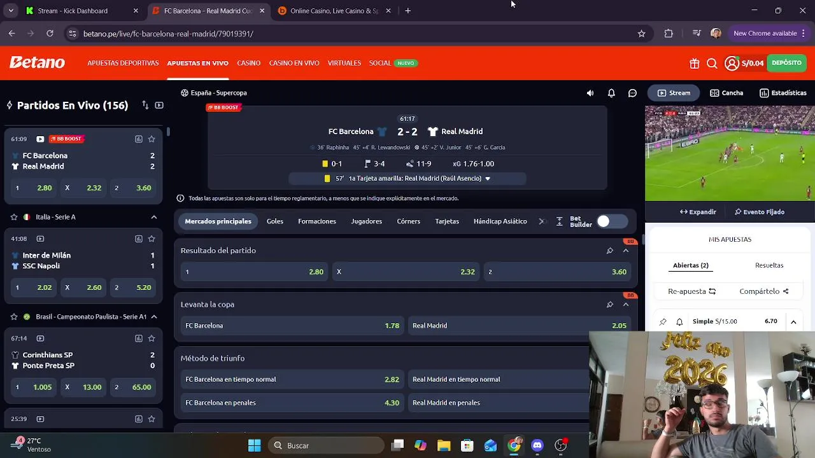Pin the Levanta la copa market
This screenshot has width=815, height=458.
pos(609,305)
